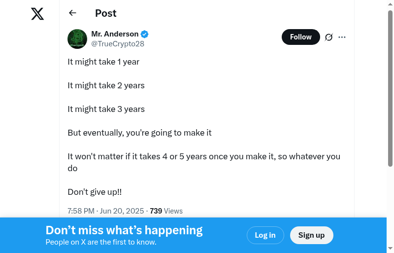Click the 7:58 PM Jun 20, 2025 timestamp

(106, 211)
